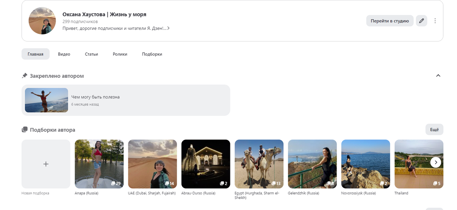The width and height of the screenshot is (457, 210).
Task: Click the Закреплено автором heading
Action: [57, 76]
